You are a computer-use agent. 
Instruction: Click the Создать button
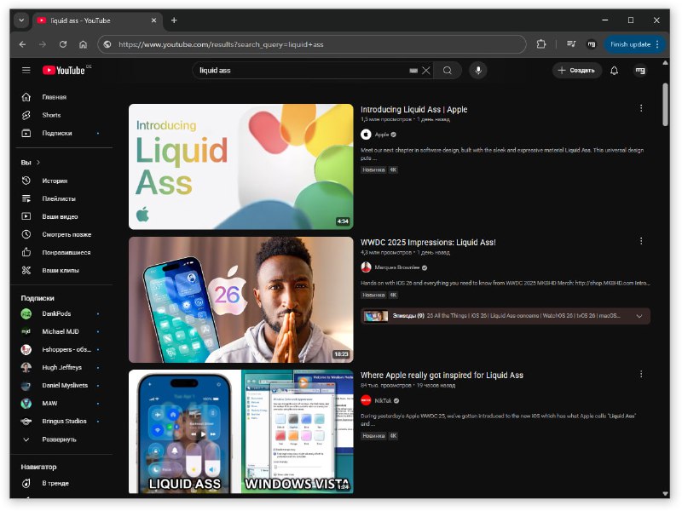[577, 71]
